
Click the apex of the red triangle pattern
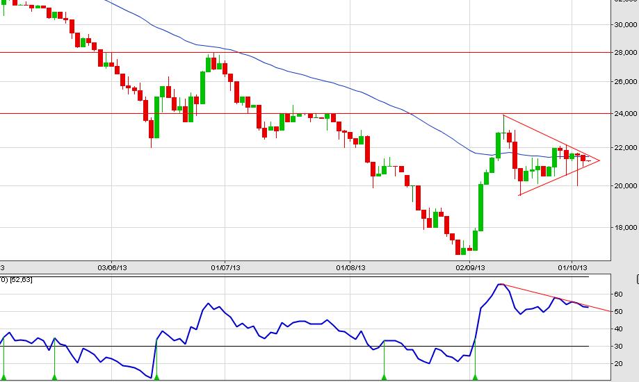pos(599,160)
